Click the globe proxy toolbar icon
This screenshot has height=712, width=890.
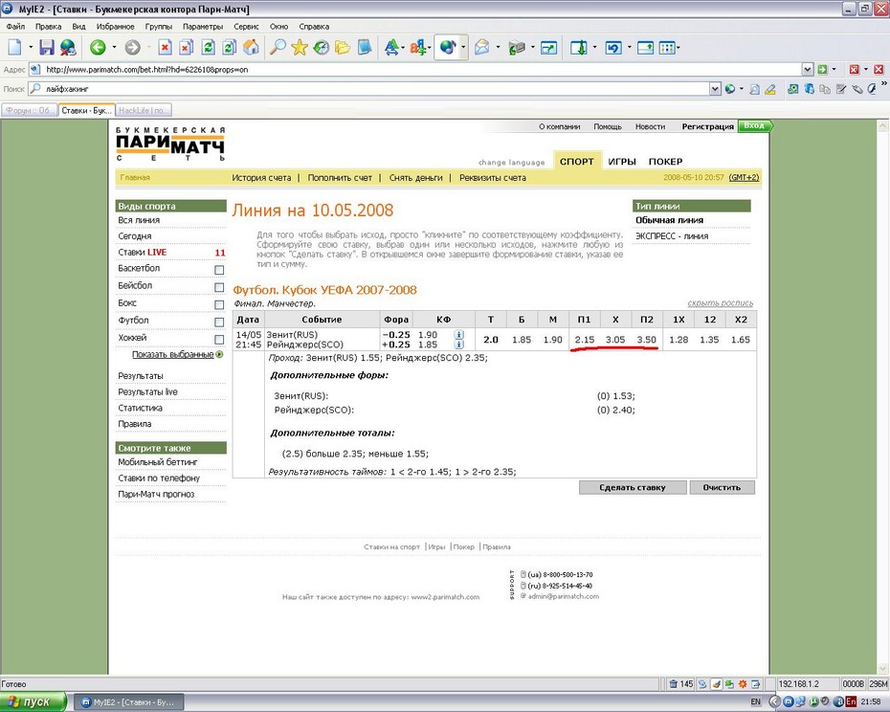point(447,47)
